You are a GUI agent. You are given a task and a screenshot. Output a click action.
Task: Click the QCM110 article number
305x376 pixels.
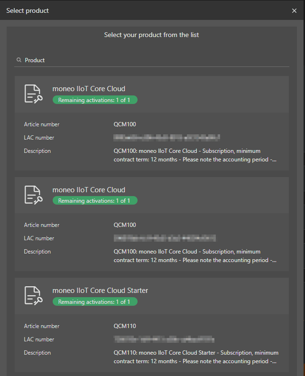pyautogui.click(x=125, y=326)
